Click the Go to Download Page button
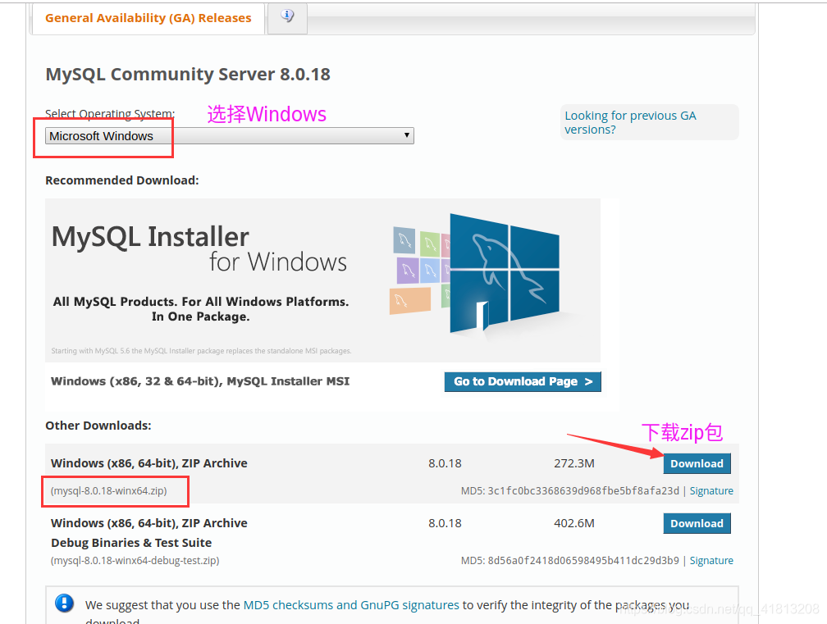827x624 pixels. click(x=523, y=381)
